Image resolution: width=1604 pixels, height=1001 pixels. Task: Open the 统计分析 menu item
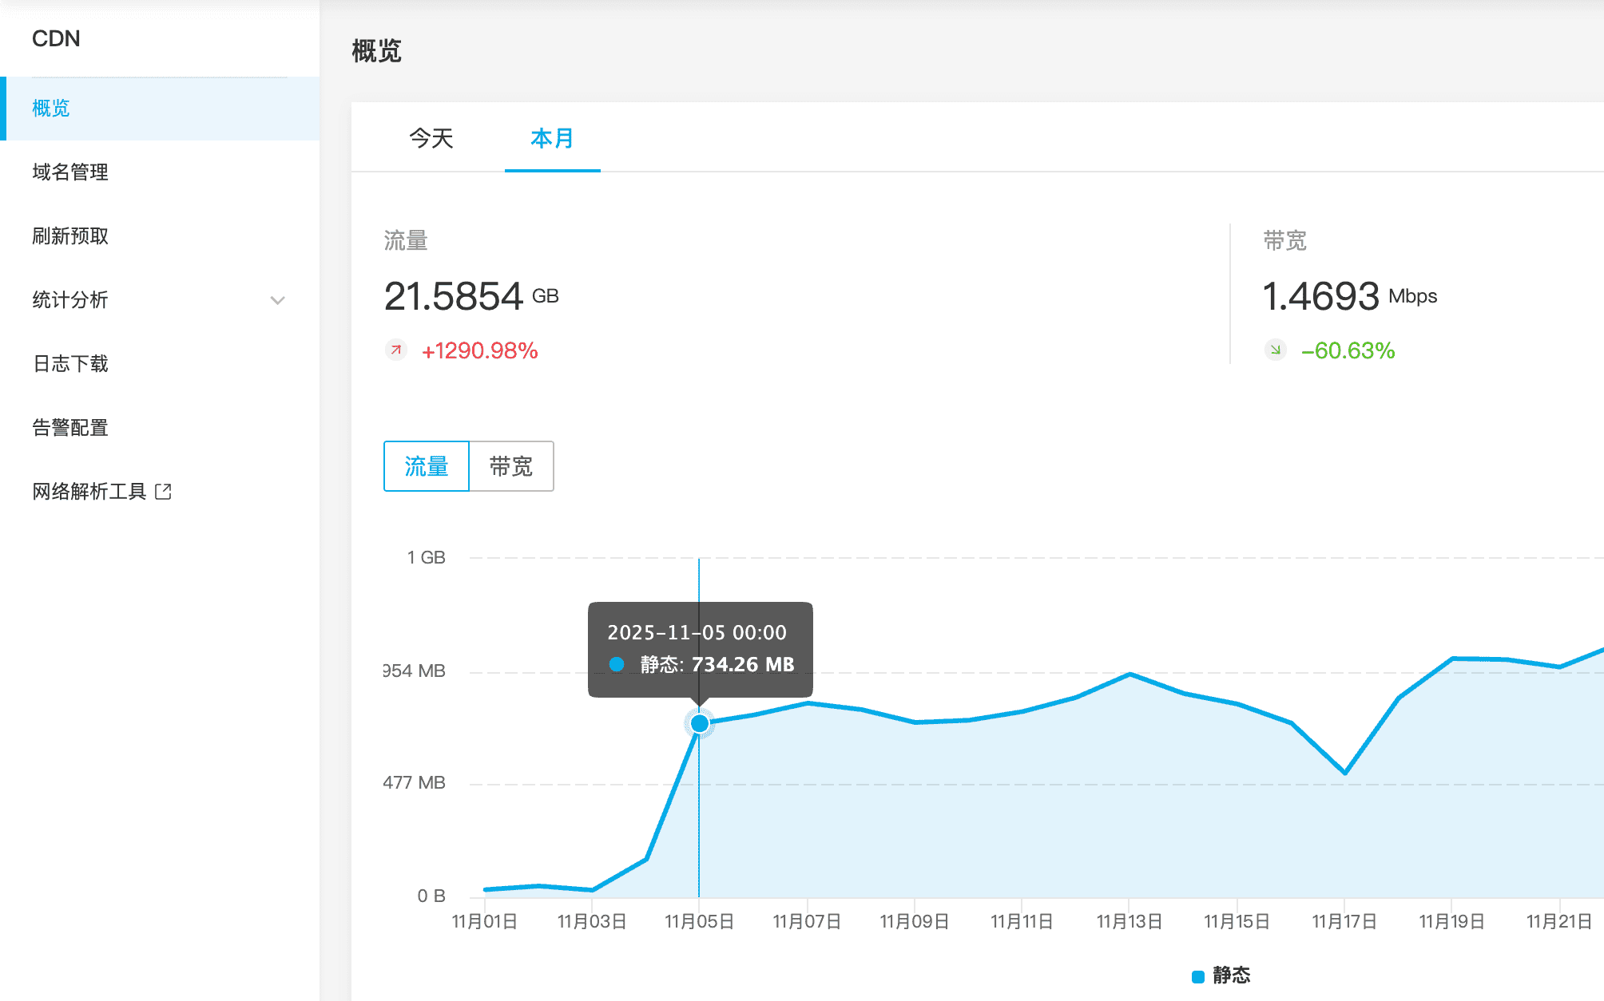70,300
